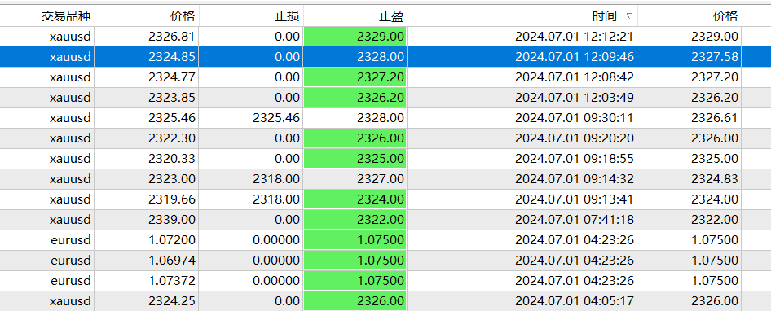
Task: Click the closing price 2324.83
Action: click(x=715, y=179)
